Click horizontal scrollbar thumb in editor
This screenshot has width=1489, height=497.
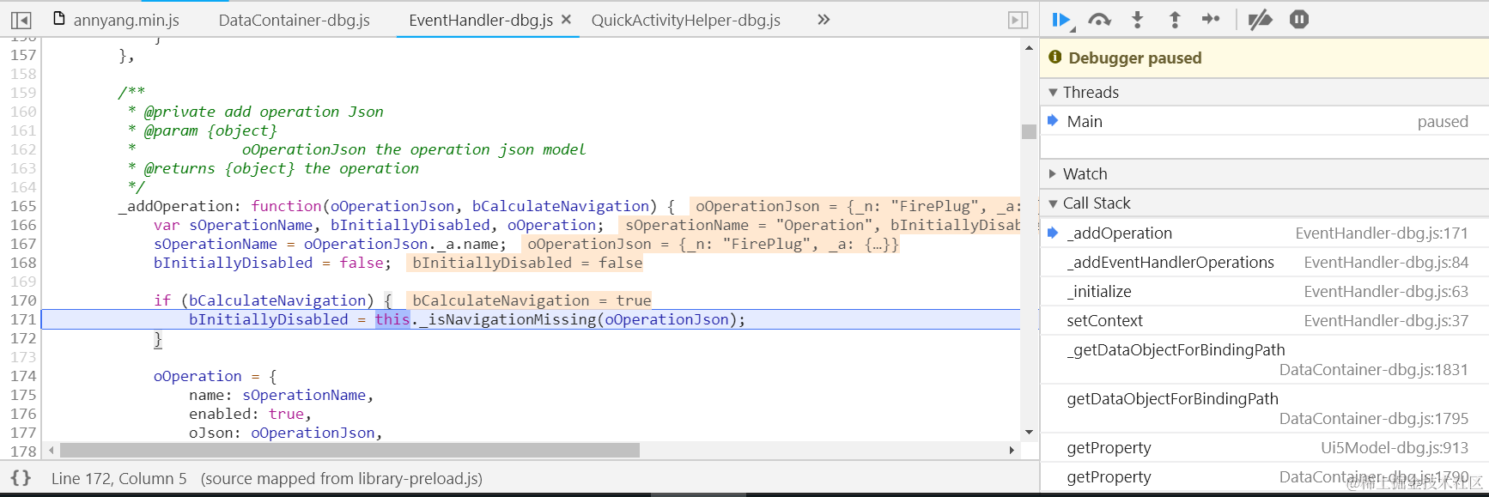349,450
